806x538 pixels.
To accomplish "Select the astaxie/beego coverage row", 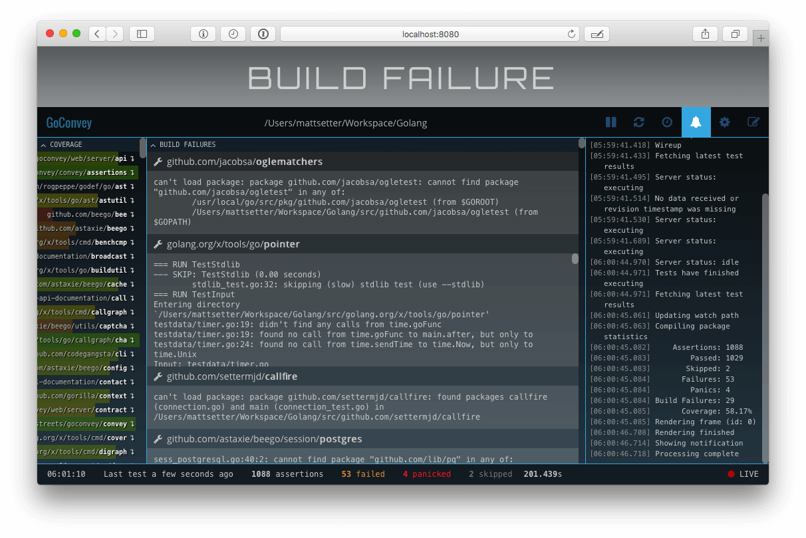I will [x=88, y=228].
